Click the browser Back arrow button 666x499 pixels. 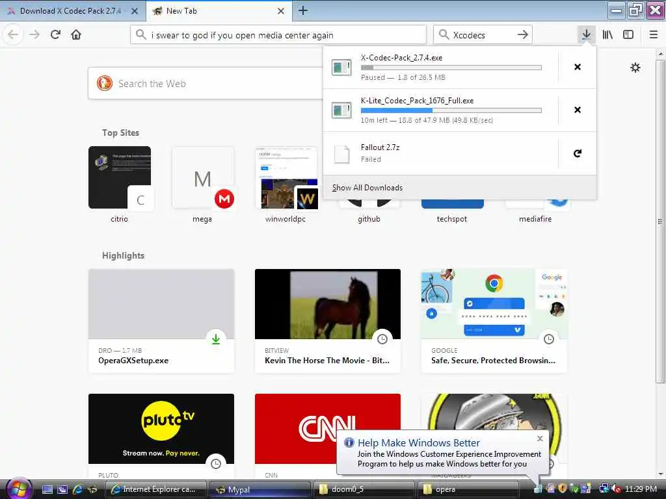[x=13, y=35]
